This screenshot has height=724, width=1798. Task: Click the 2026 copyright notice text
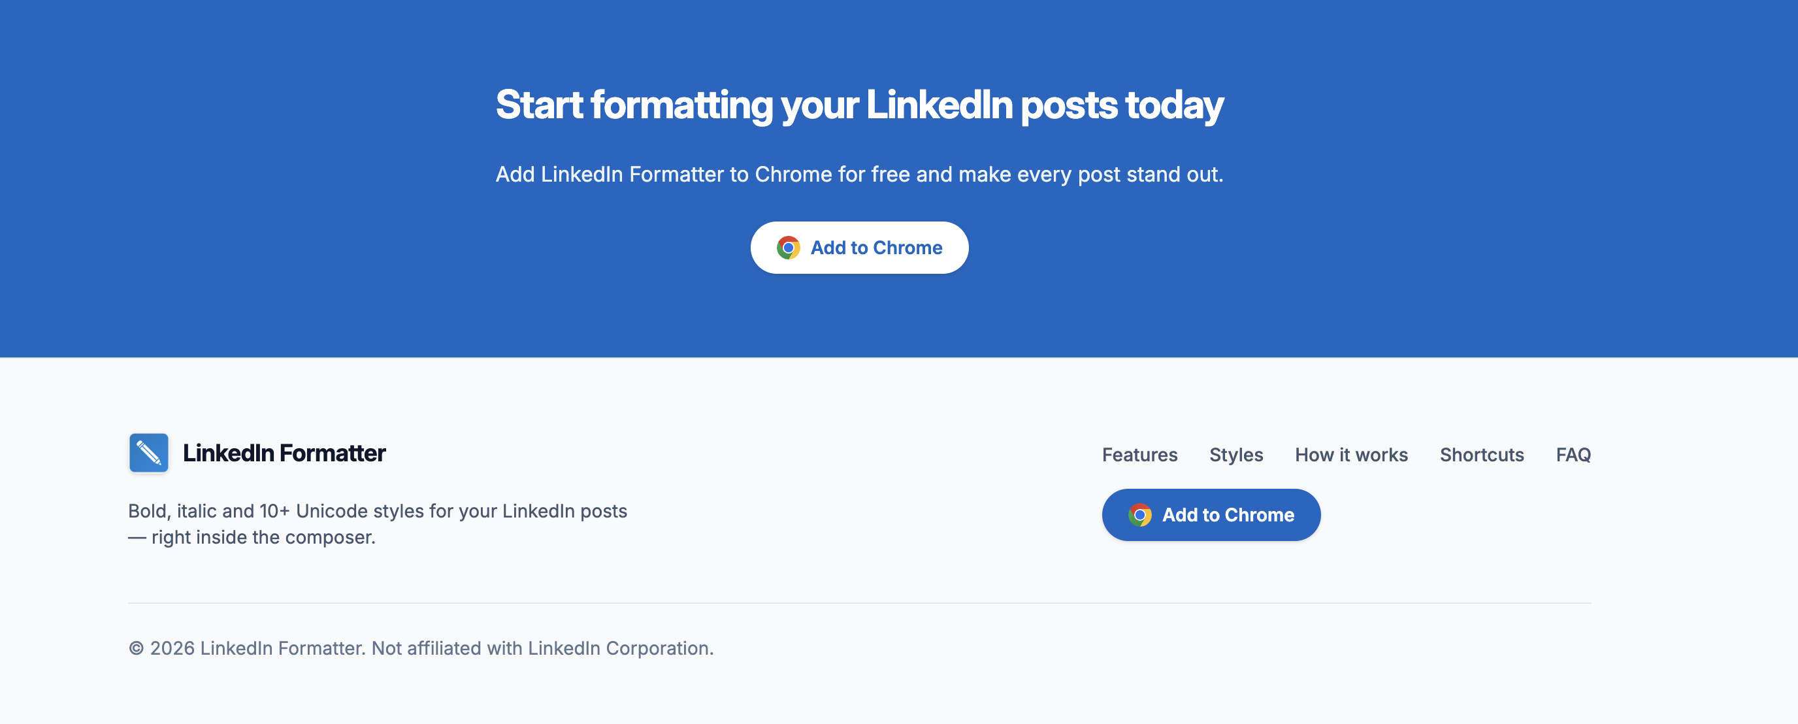[x=421, y=648]
